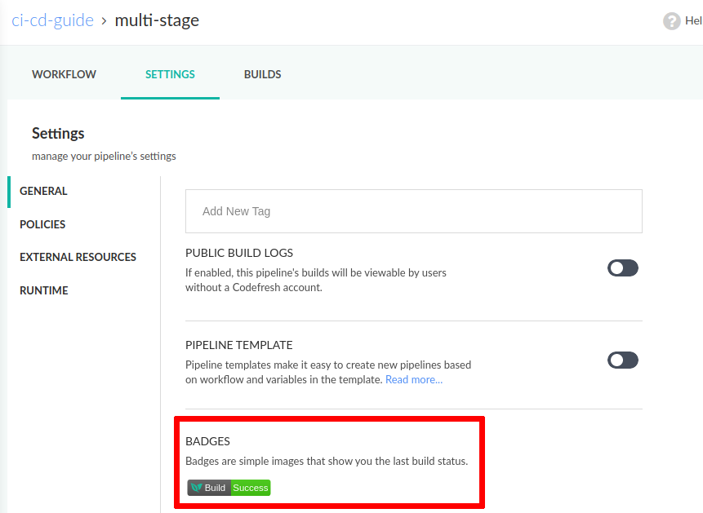Open the Workflow tab
The image size is (703, 513).
point(65,74)
